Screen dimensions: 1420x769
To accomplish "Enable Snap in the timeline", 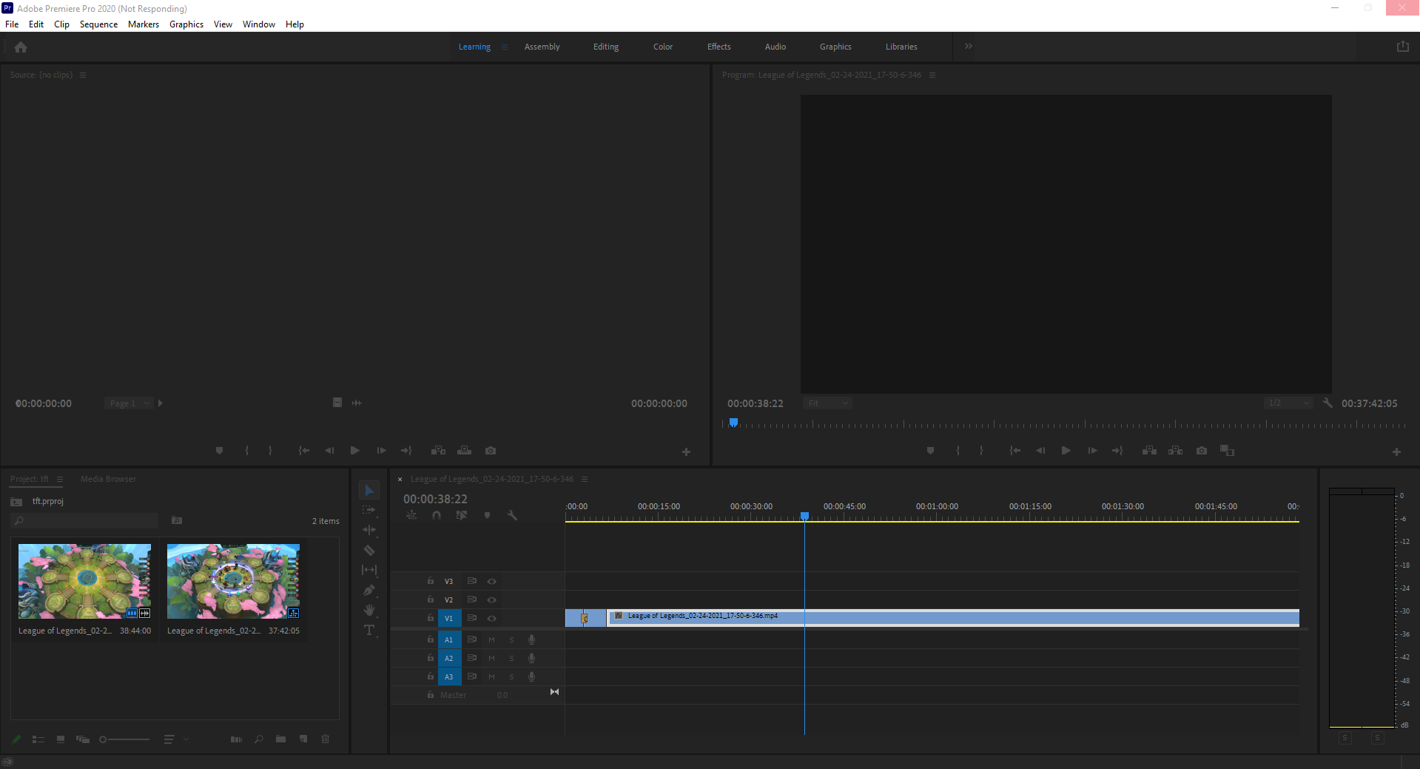I will click(437, 516).
